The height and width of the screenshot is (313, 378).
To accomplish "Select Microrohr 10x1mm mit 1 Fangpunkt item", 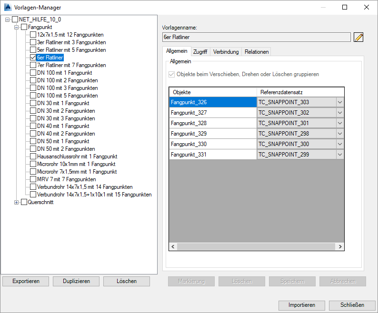I will pyautogui.click(x=76, y=164).
